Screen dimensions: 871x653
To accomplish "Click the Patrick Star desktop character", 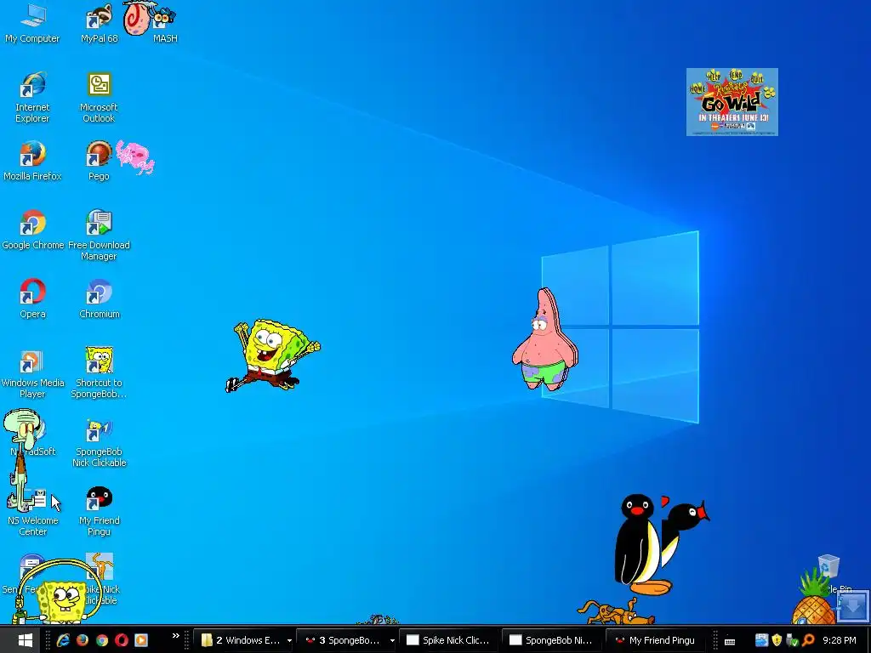I will 545,339.
